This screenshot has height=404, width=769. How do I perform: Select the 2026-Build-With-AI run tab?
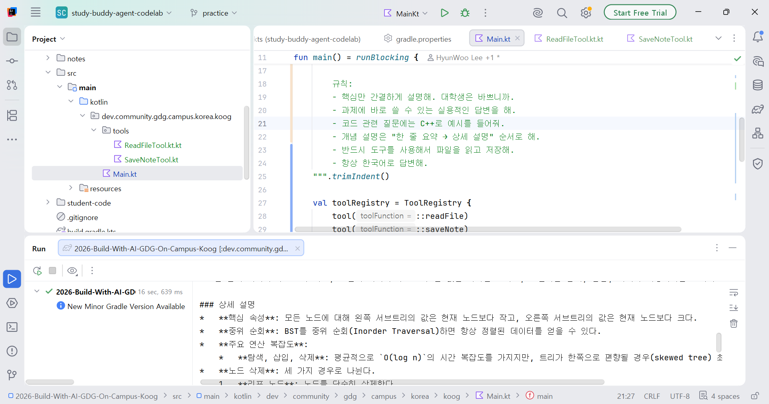(x=181, y=248)
